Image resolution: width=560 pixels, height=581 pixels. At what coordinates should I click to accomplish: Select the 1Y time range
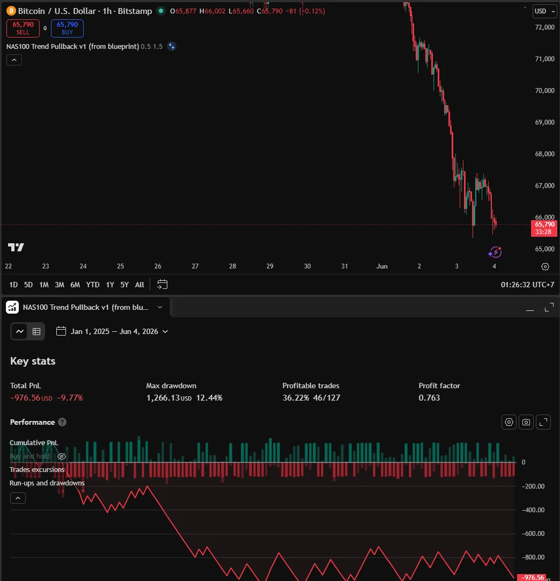point(110,285)
